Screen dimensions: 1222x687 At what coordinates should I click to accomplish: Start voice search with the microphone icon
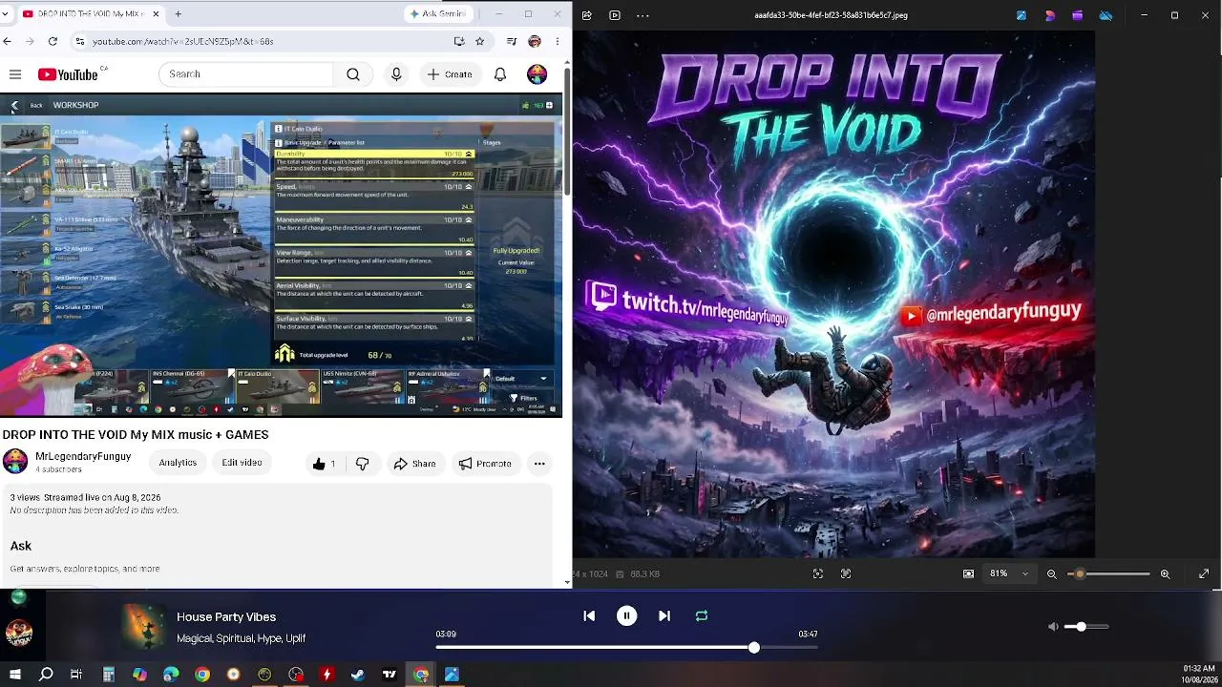(396, 74)
